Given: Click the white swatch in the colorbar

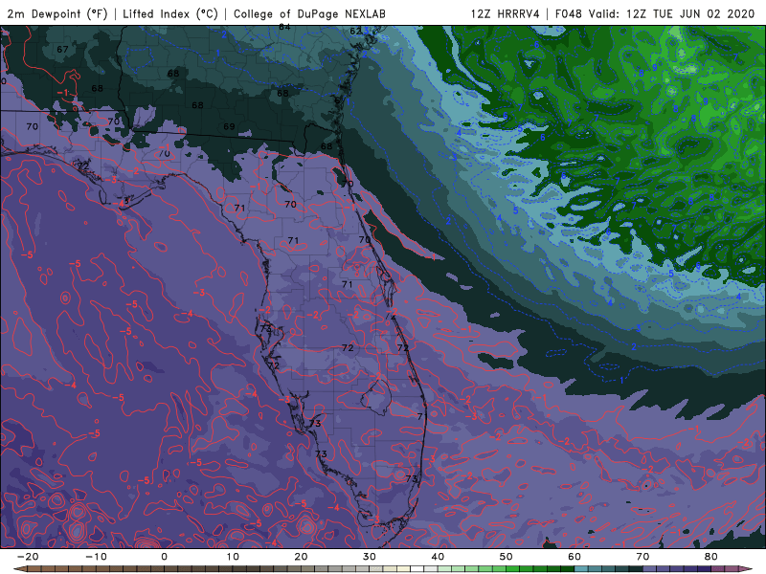Looking at the screenshot, I should pyautogui.click(x=417, y=569).
